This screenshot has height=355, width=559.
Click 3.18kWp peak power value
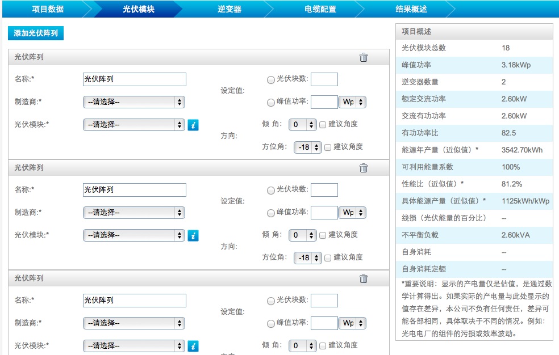(516, 65)
